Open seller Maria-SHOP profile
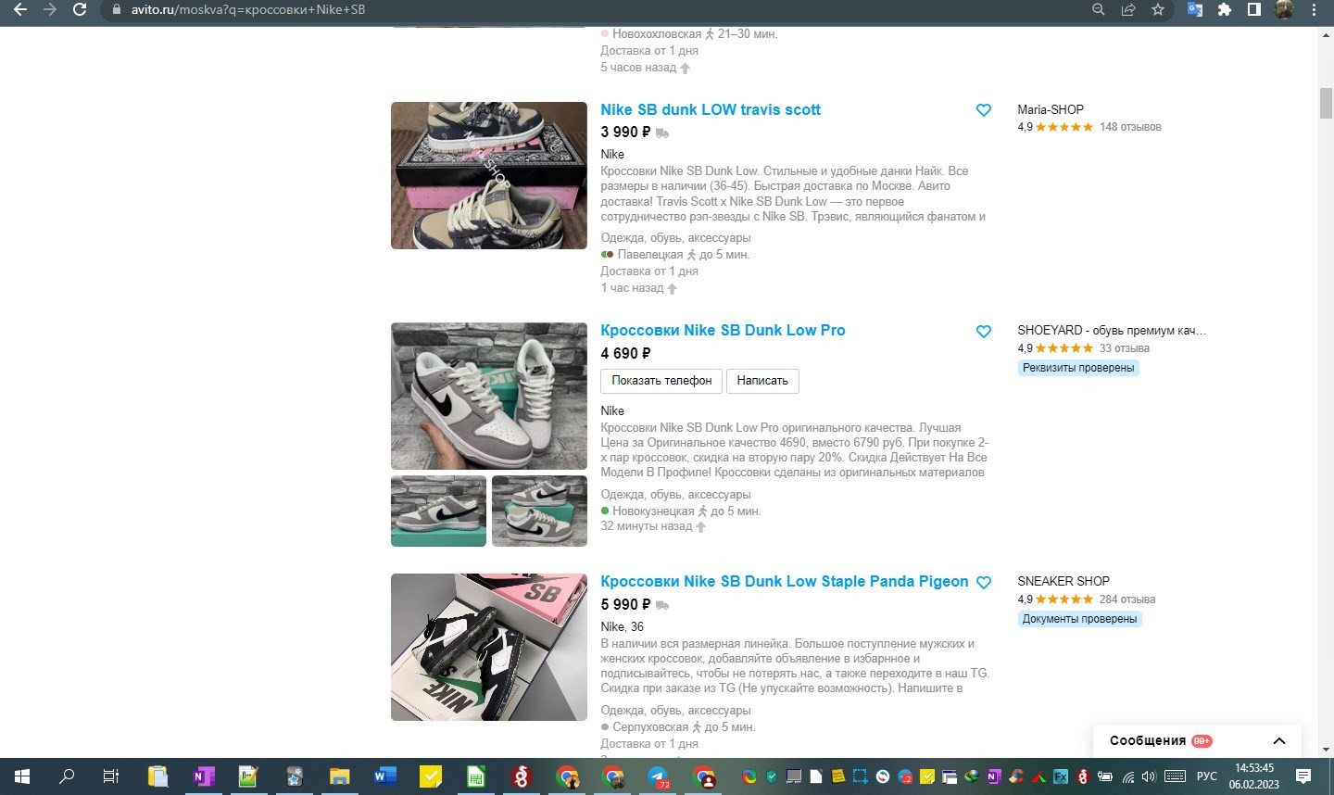This screenshot has width=1334, height=795. [1051, 109]
